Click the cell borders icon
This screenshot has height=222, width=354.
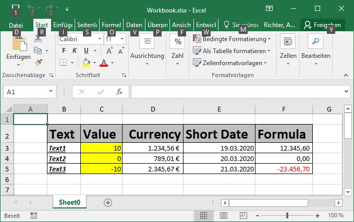(x=64, y=62)
